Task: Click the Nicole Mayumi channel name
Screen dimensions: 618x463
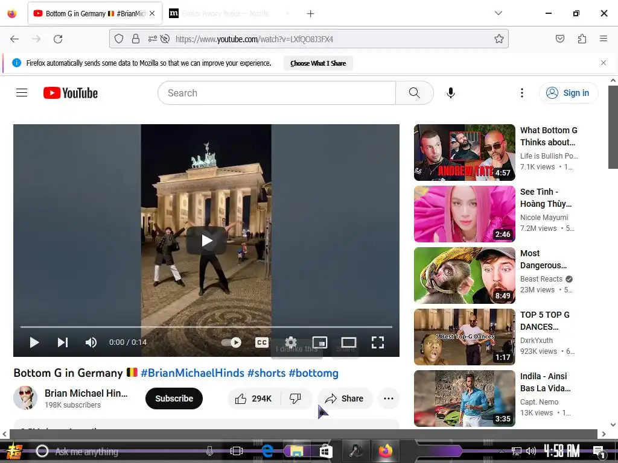Action: (x=544, y=217)
